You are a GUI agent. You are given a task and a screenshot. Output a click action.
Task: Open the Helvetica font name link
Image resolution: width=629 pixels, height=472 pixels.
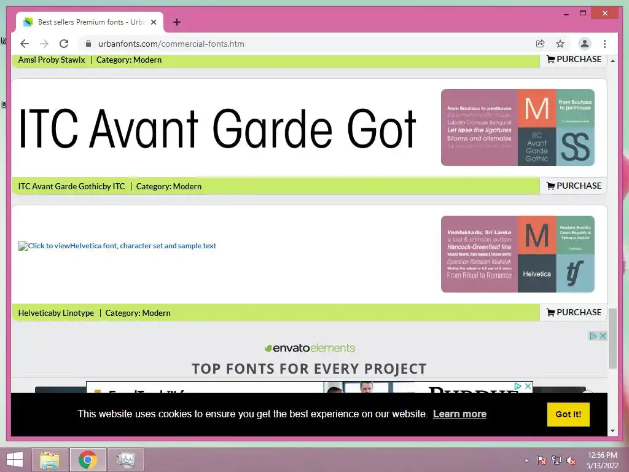pos(35,313)
